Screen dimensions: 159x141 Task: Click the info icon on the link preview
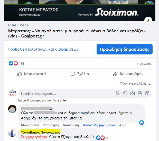148,21
